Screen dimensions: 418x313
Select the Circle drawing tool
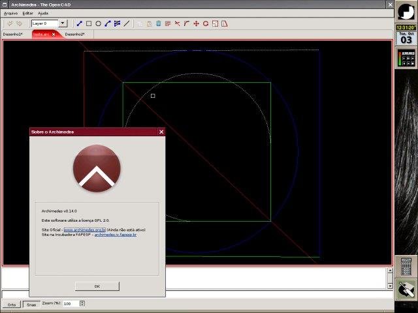click(x=98, y=23)
